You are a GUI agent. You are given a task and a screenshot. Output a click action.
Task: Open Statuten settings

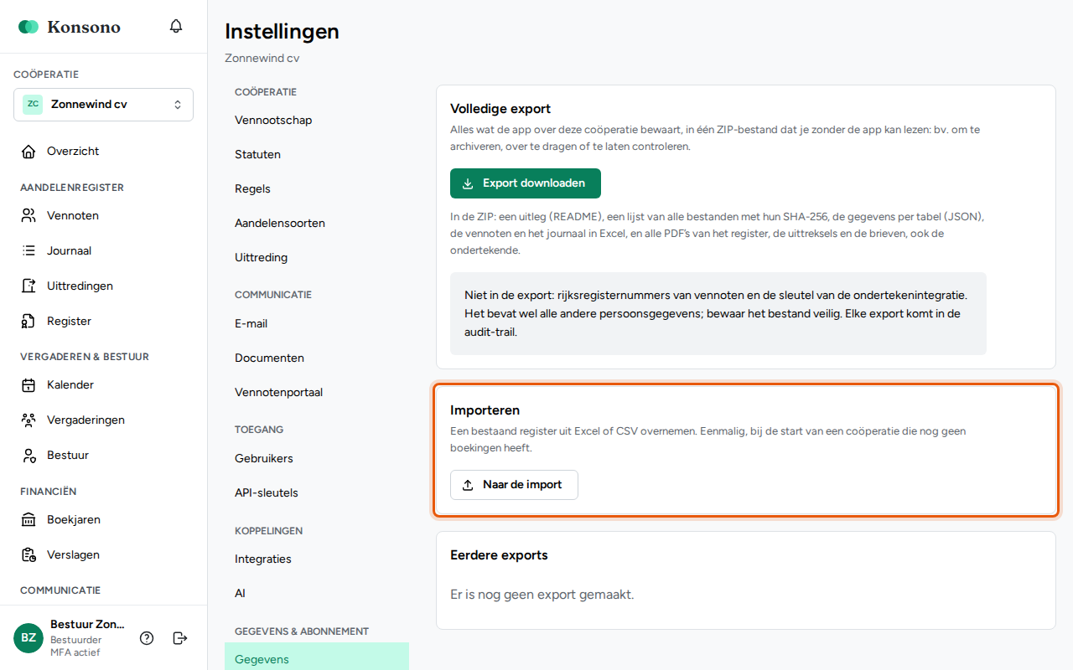[x=317, y=155]
